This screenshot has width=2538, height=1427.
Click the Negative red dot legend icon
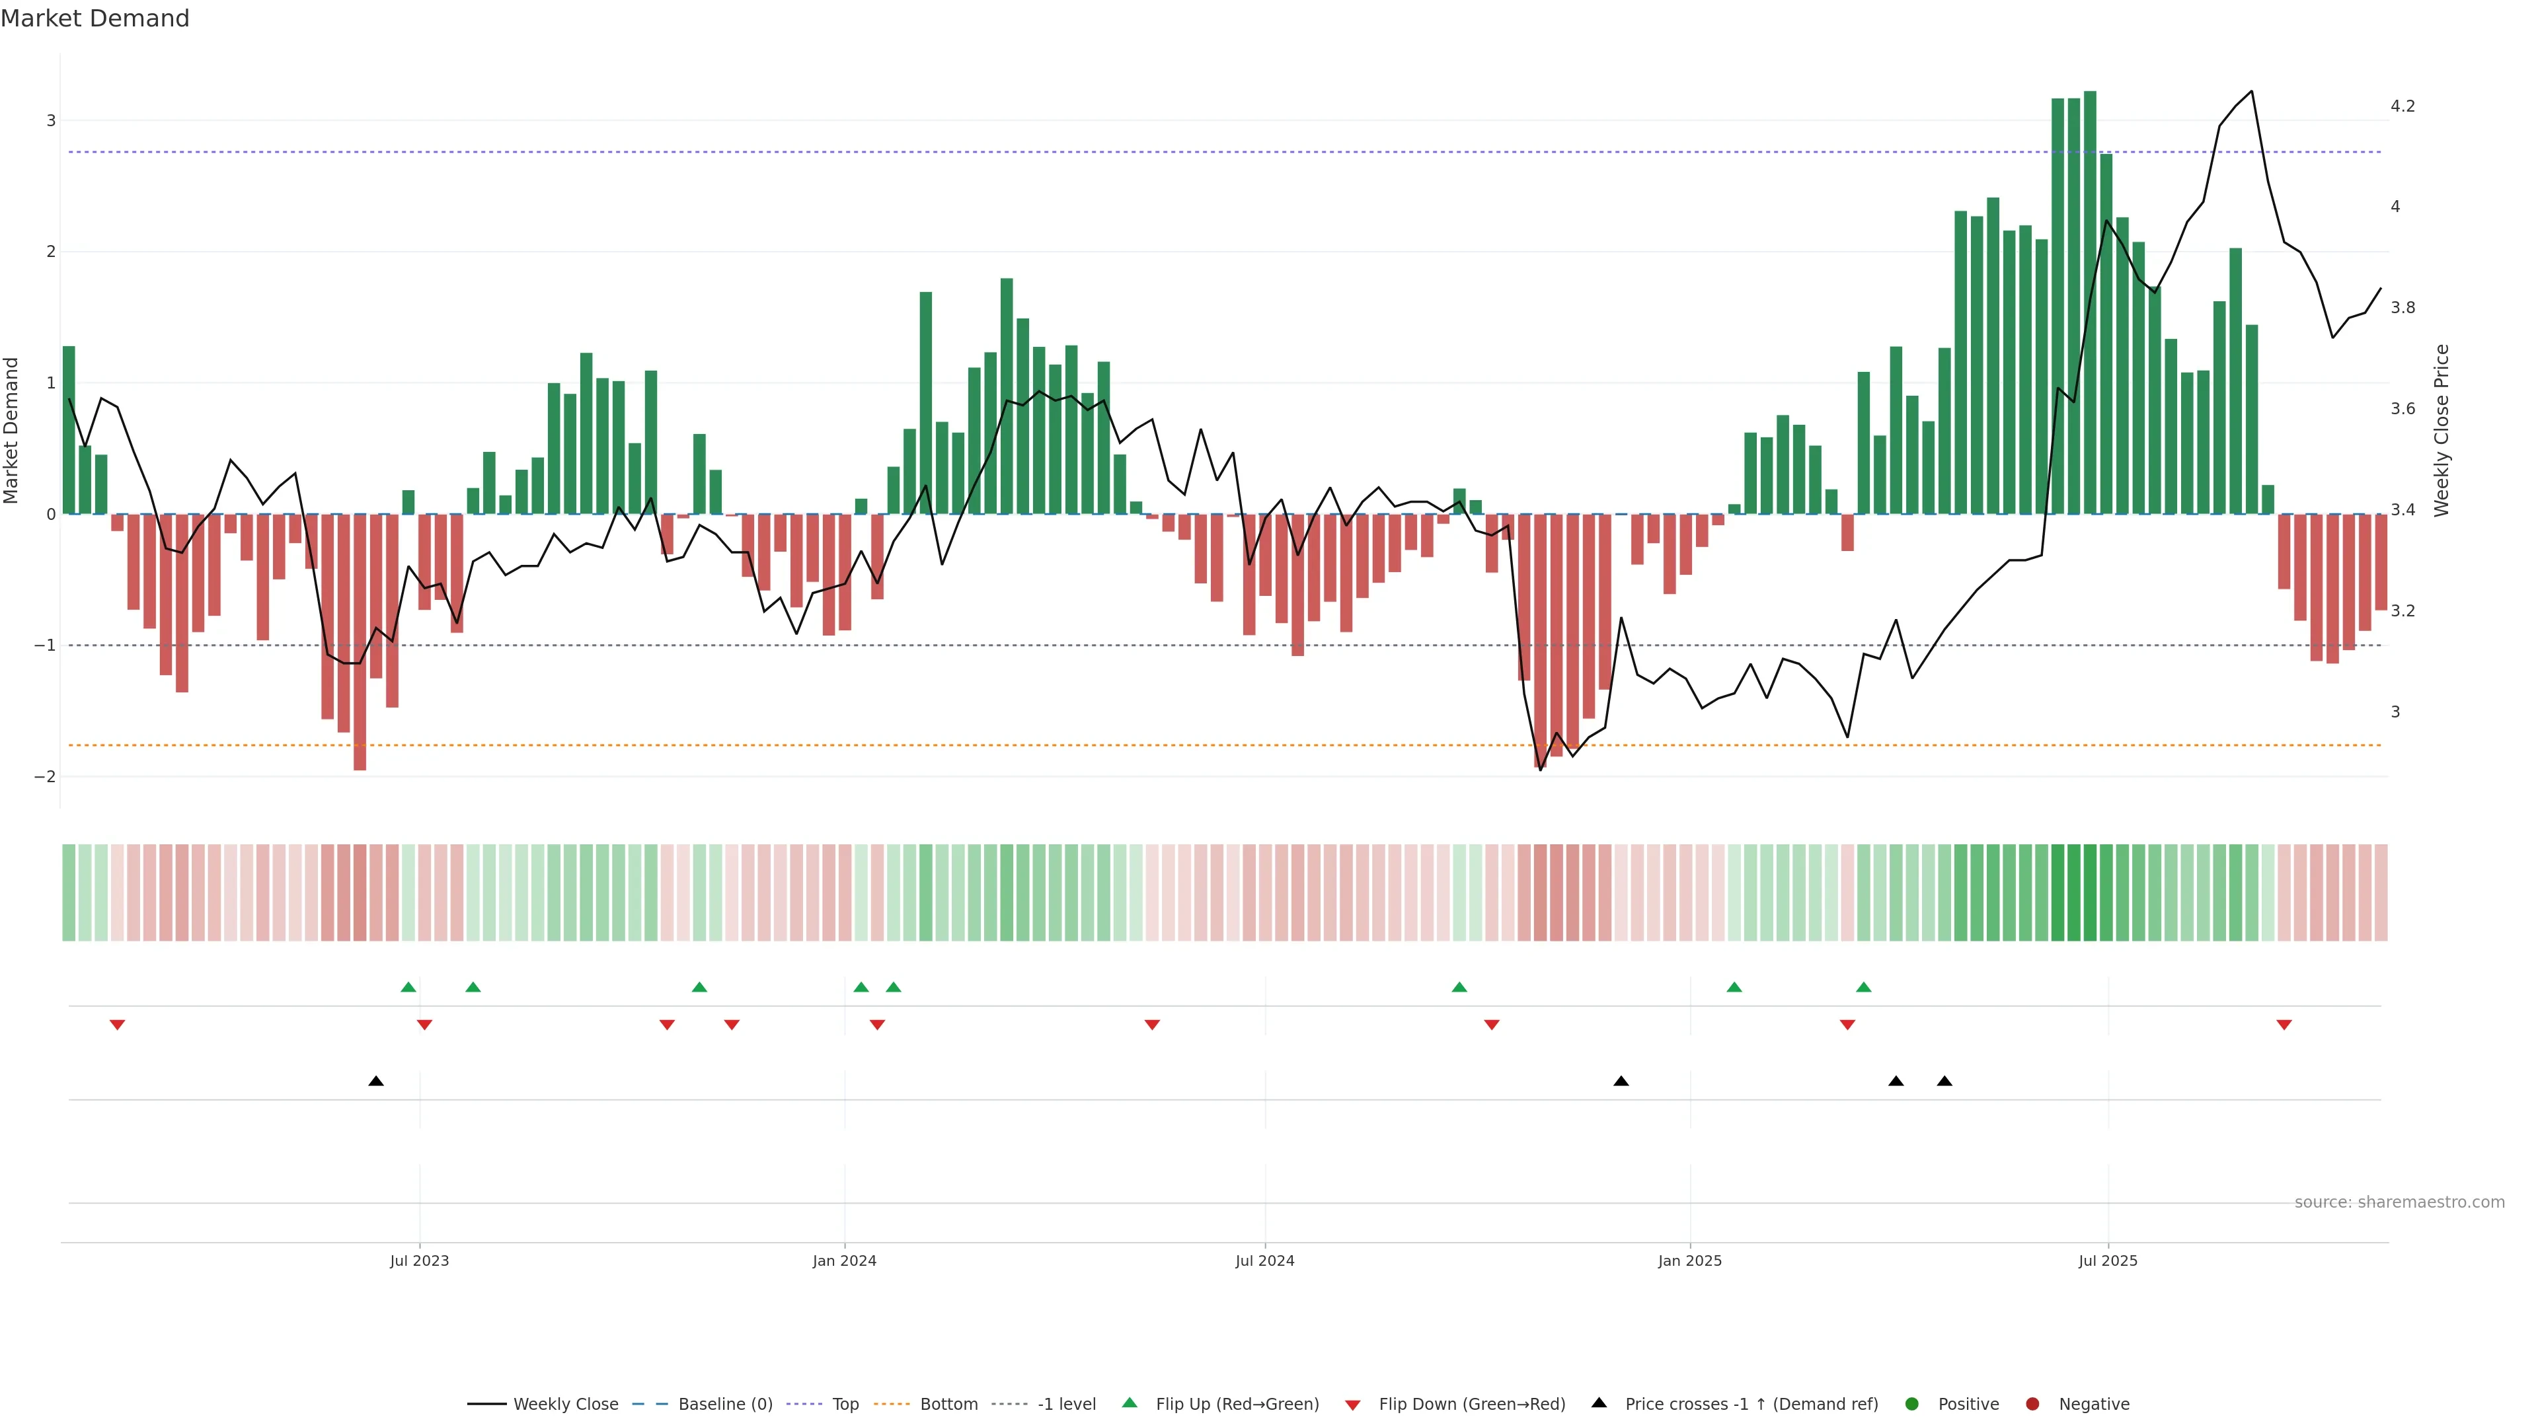(2032, 1405)
